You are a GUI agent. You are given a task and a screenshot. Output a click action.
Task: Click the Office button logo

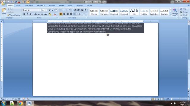(3, 3)
